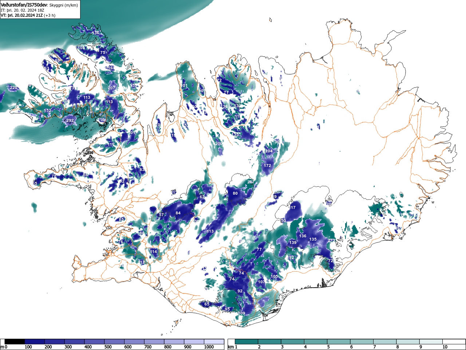Viewport: 466px width, 350px height.
Task: Click the '114' value in the southwest
Action: [154, 252]
